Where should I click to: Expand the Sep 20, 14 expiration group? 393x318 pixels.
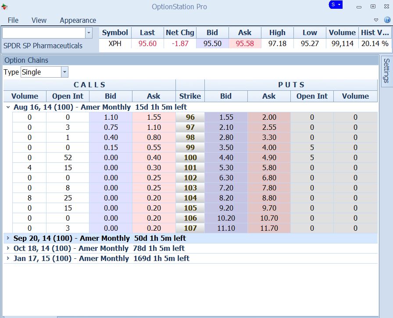(x=8, y=238)
